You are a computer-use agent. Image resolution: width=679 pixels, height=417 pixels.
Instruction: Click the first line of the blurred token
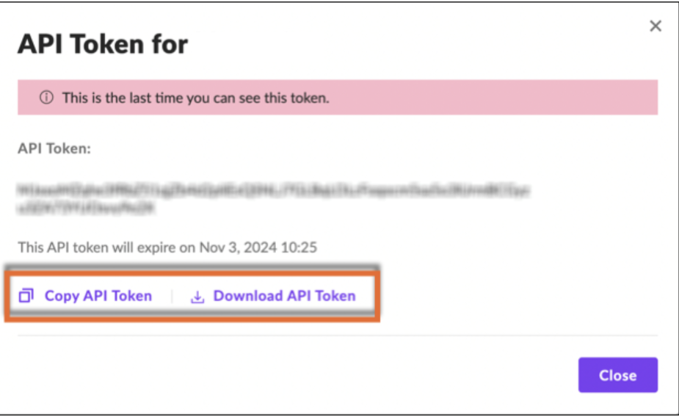(273, 191)
